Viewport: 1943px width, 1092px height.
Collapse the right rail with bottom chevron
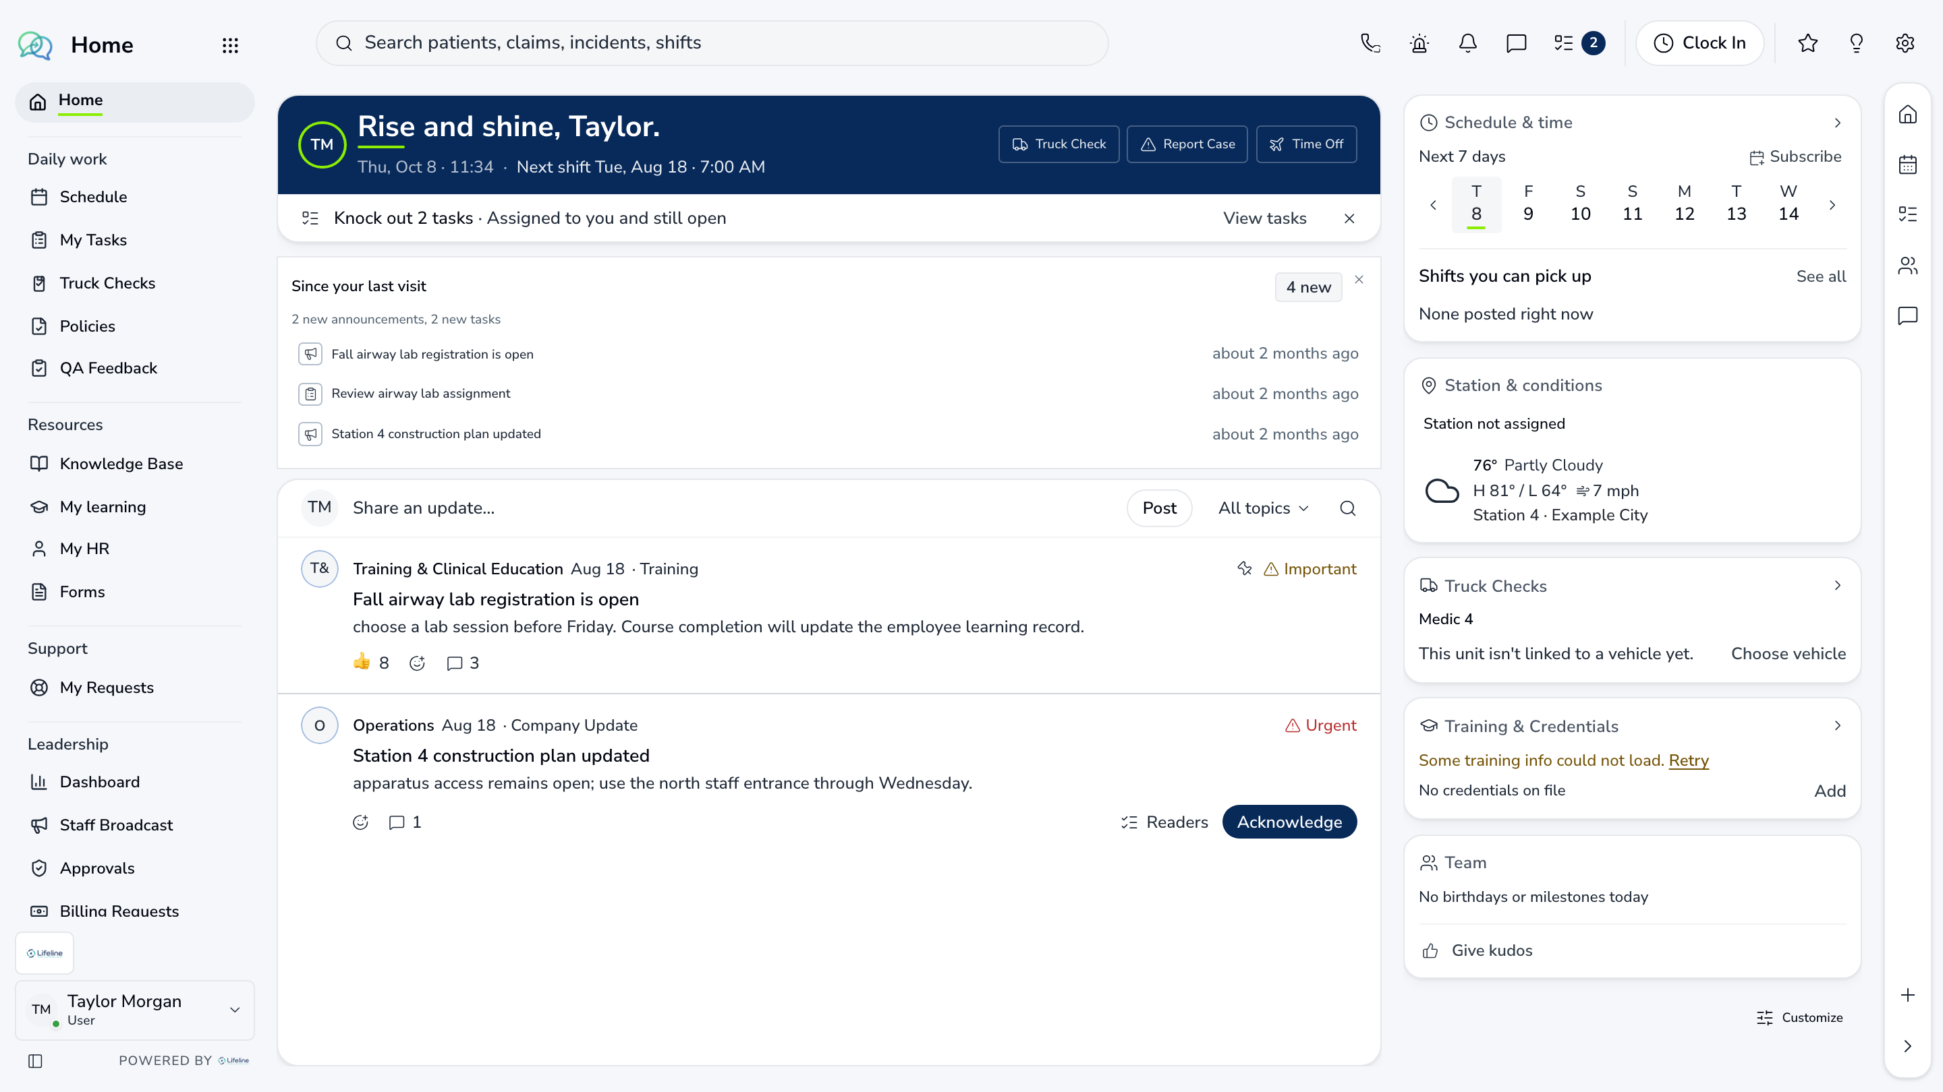(1907, 1046)
